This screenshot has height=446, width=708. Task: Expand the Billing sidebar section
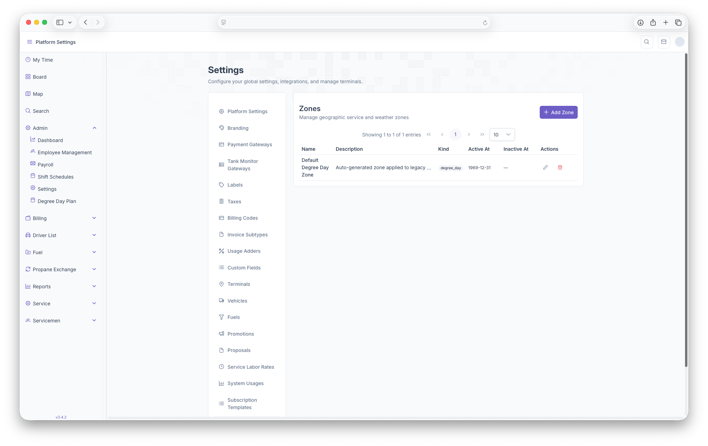[x=94, y=218]
